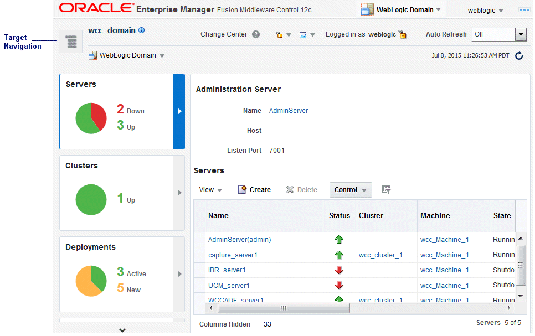Image resolution: width=535 pixels, height=336 pixels.
Task: Click the red down status for IBR_server1
Action: tap(339, 270)
